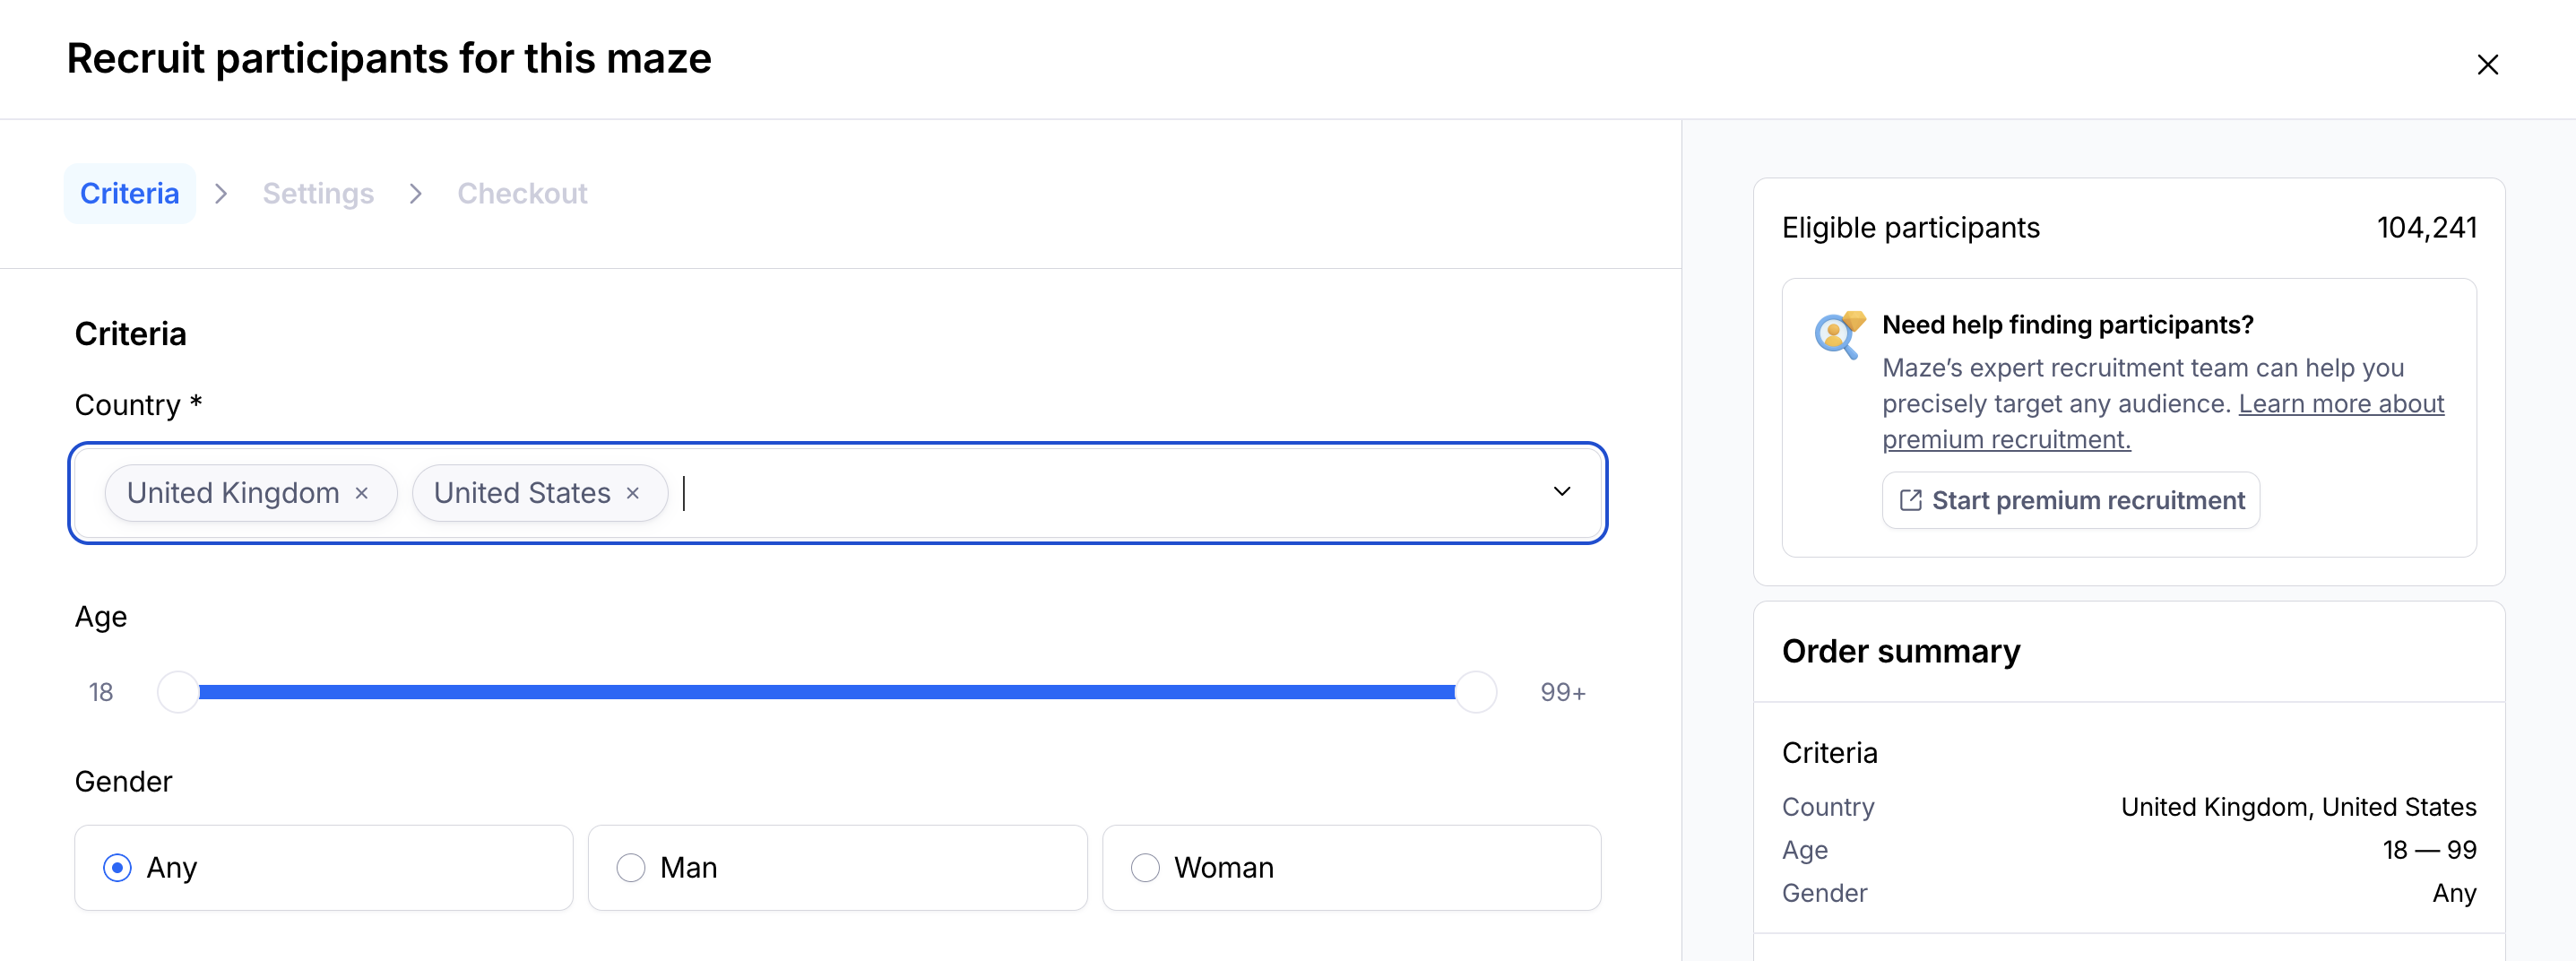This screenshot has height=961, width=2576.
Task: Open Learn more about premium recruitment link
Action: coord(2340,404)
